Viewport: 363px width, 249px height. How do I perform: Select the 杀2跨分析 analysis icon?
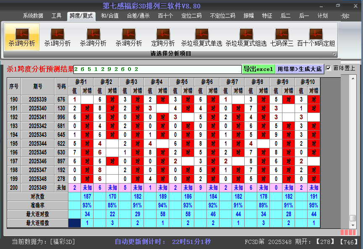click(x=93, y=37)
